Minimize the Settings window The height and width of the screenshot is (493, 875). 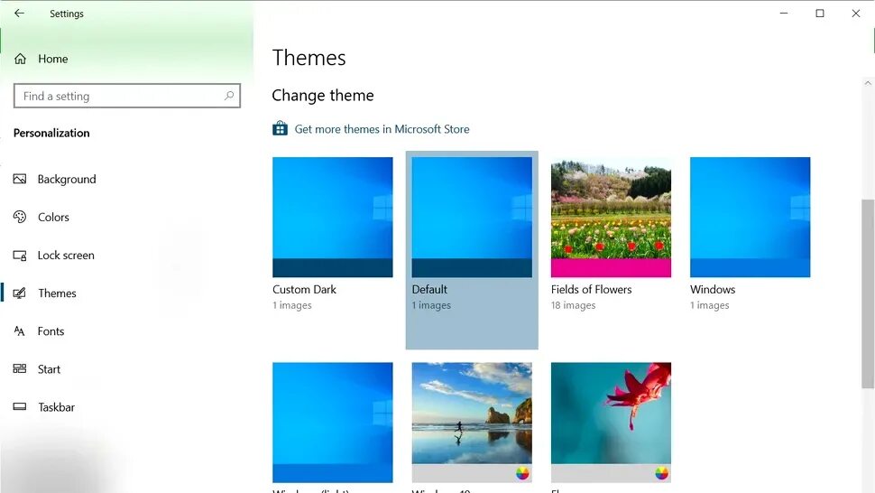[x=784, y=13]
